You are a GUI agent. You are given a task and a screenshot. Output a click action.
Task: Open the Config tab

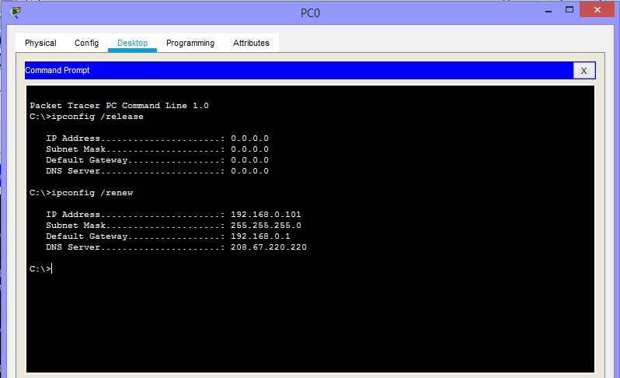86,44
